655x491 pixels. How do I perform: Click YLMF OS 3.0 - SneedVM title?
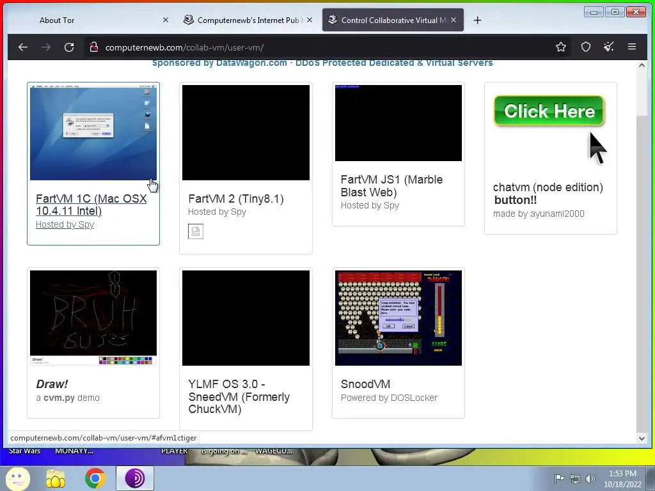[x=239, y=396]
